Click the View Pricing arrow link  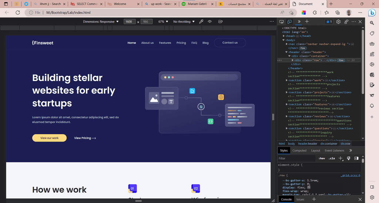85,138
